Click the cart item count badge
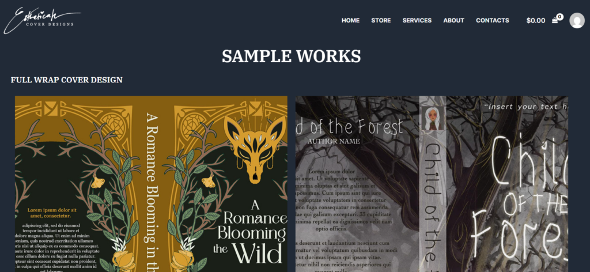 [560, 17]
